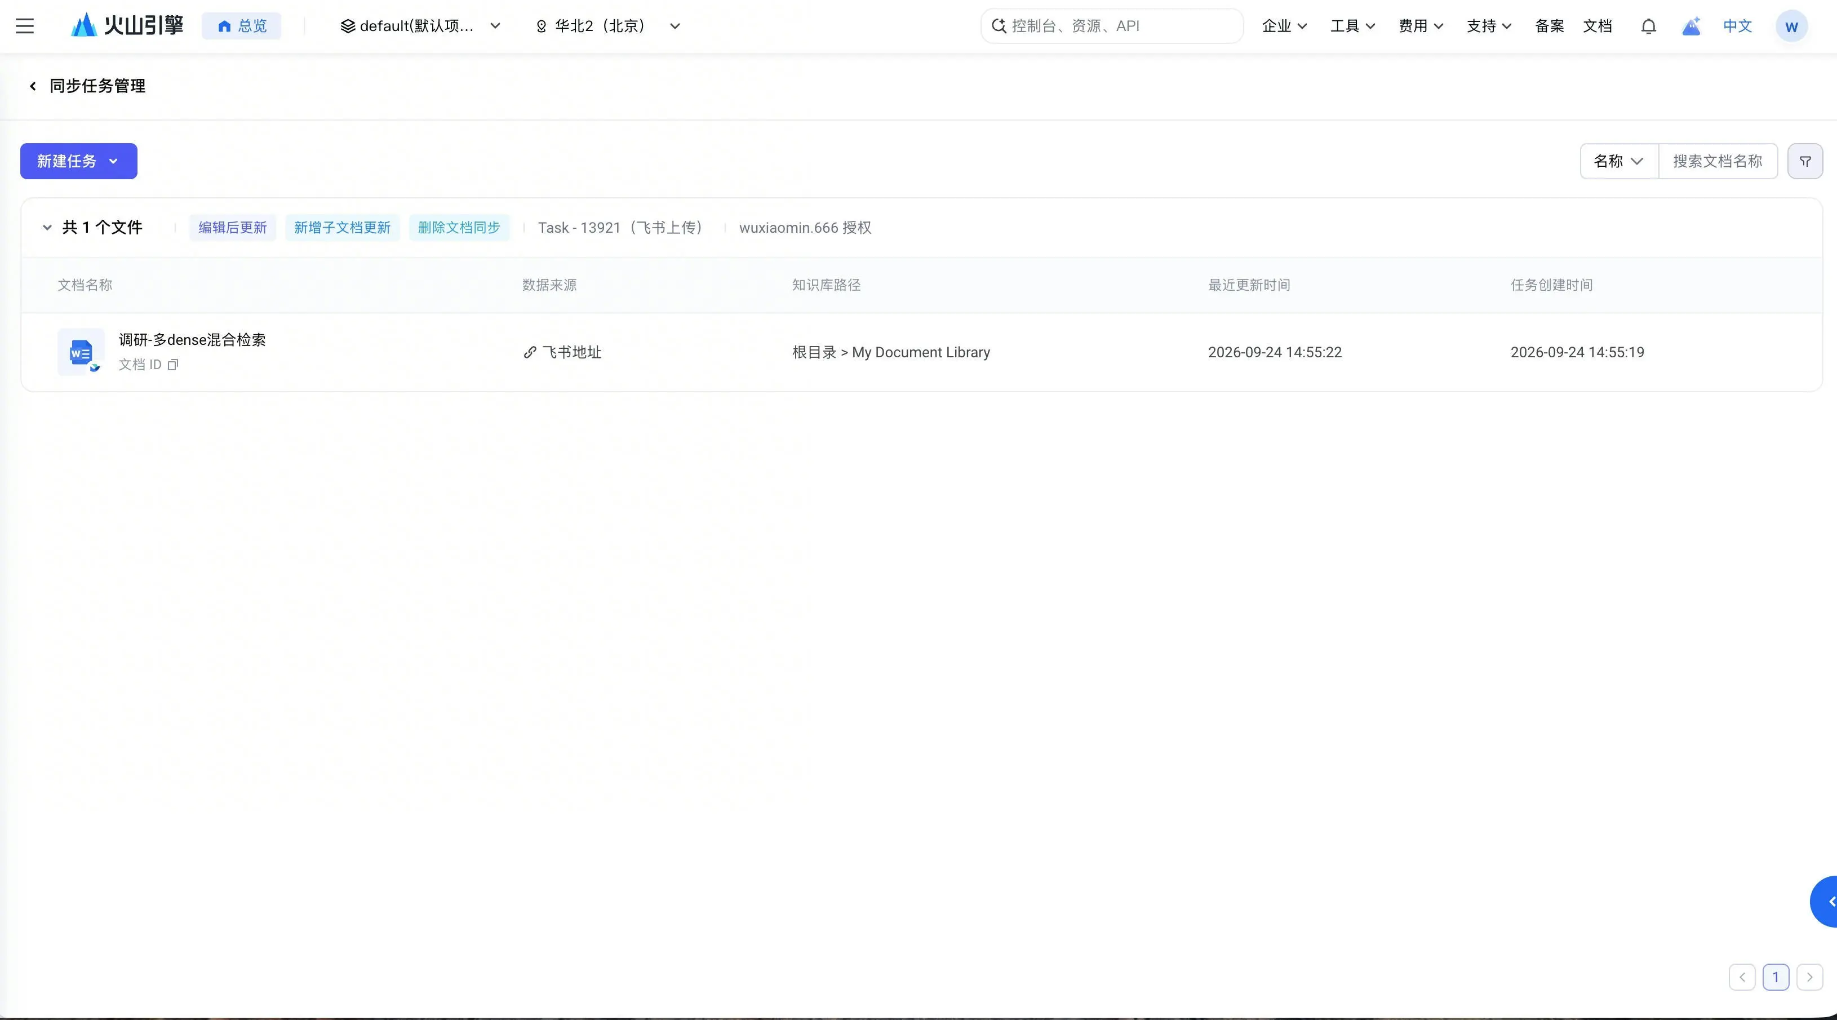
Task: Open the 新建任务 dropdown button
Action: (x=78, y=161)
